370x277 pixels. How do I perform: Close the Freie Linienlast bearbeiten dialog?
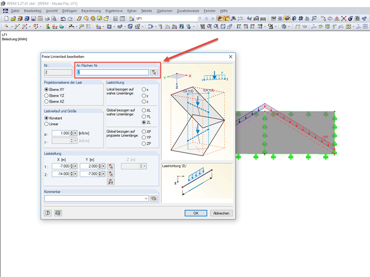pyautogui.click(x=231, y=56)
